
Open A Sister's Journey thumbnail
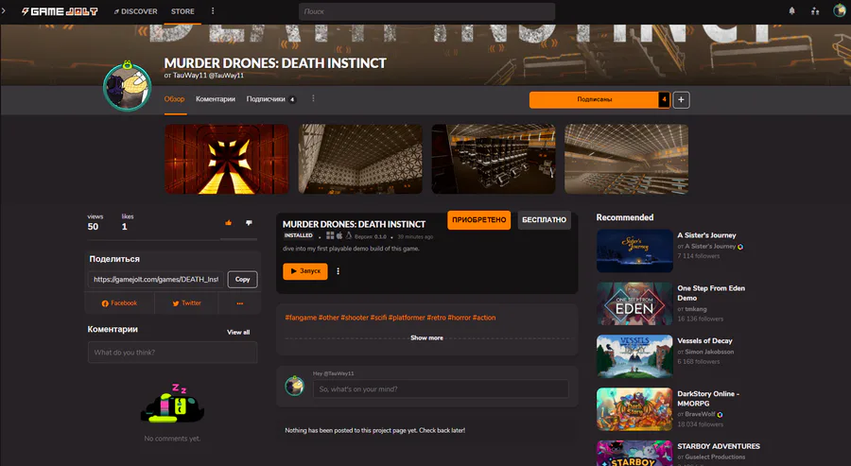pyautogui.click(x=634, y=250)
